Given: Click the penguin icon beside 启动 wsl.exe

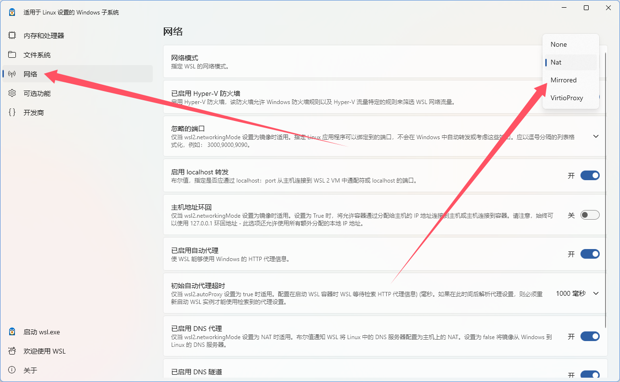Looking at the screenshot, I should click(12, 332).
